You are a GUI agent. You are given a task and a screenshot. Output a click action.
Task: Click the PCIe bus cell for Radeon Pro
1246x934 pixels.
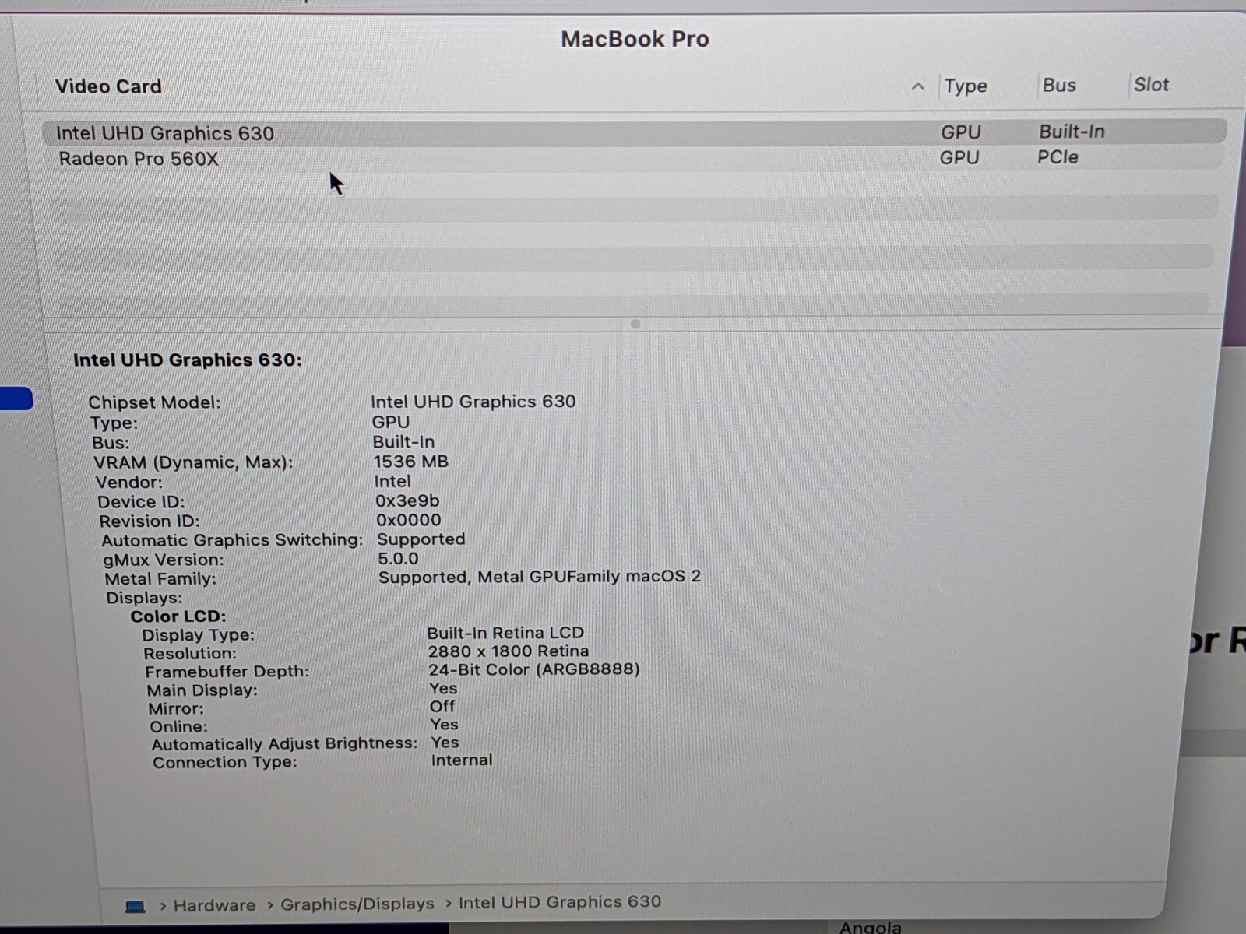(1058, 157)
